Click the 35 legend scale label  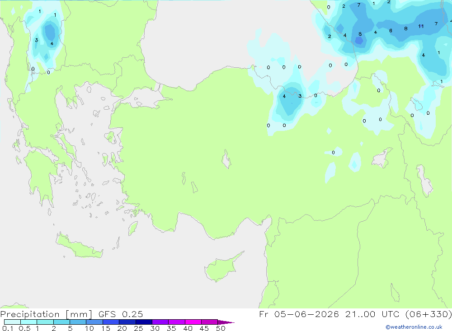click(171, 328)
